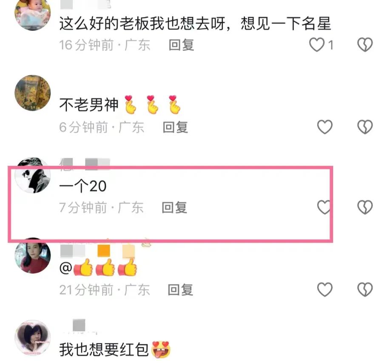Viewport: 381px width, 363px height.
Task: Reply to the 一个20 comment
Action: 174,208
